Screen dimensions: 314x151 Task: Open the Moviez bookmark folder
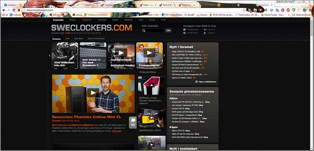tap(54, 15)
